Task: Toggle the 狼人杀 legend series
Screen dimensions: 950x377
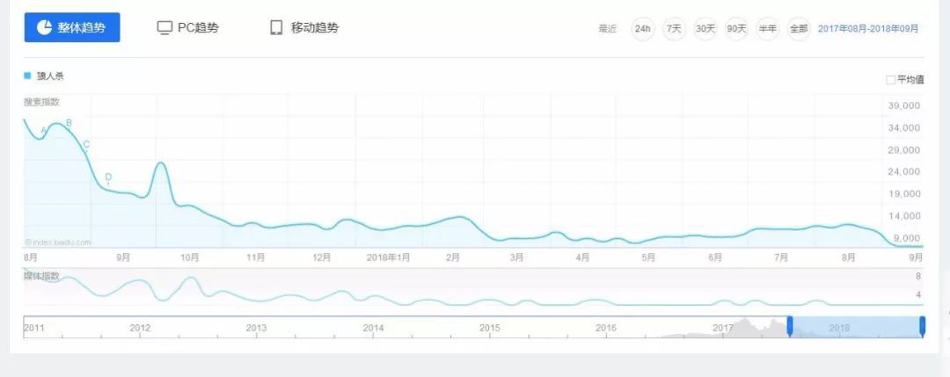Action: [44, 76]
